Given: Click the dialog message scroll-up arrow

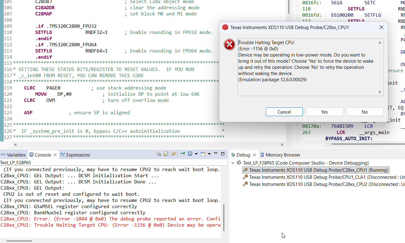Looking at the screenshot, I should (x=380, y=43).
